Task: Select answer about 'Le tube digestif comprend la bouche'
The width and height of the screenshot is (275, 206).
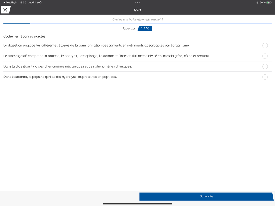Action: [x=265, y=56]
